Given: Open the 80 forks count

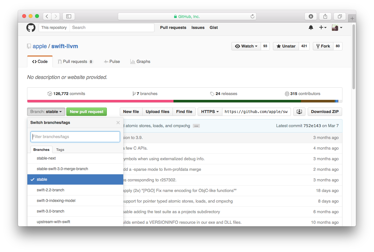Looking at the screenshot, I should coord(338,46).
